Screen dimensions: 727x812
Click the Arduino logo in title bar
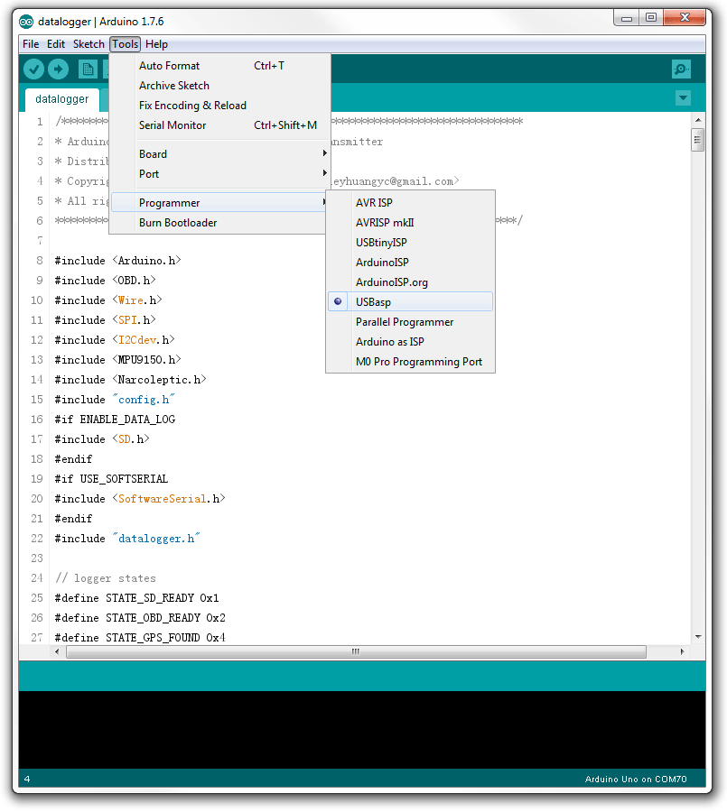(26, 22)
